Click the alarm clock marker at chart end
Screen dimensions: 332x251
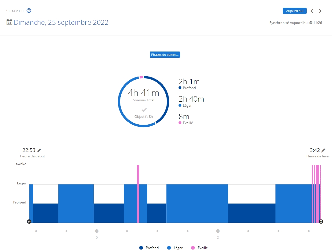pyautogui.click(x=321, y=221)
